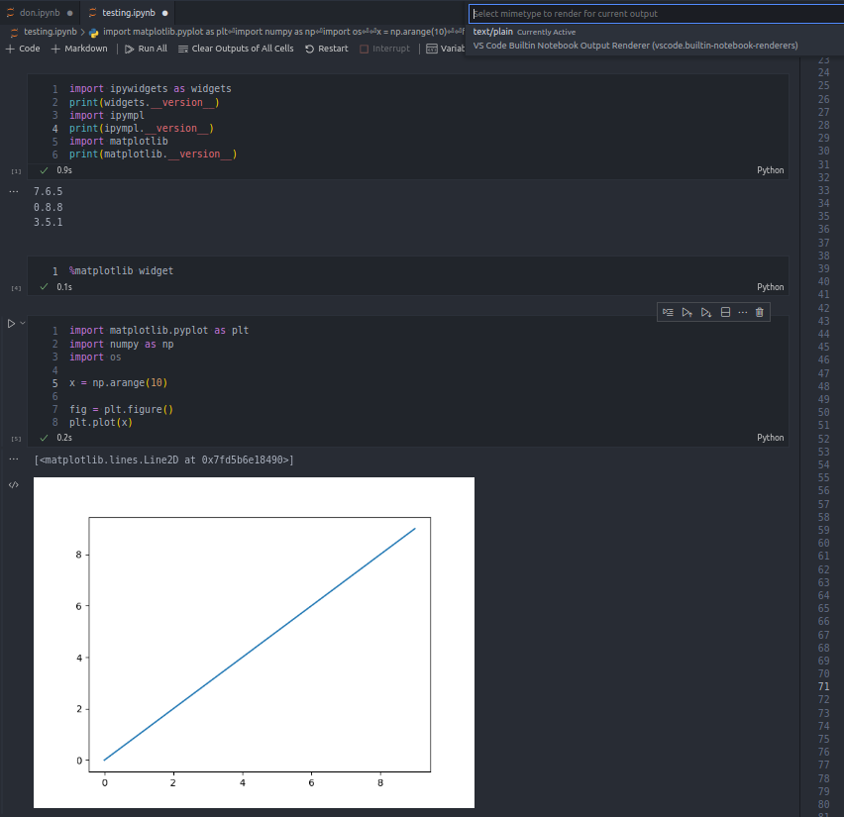Click the '3.5.1' output text
This screenshot has width=844, height=817.
(x=48, y=222)
